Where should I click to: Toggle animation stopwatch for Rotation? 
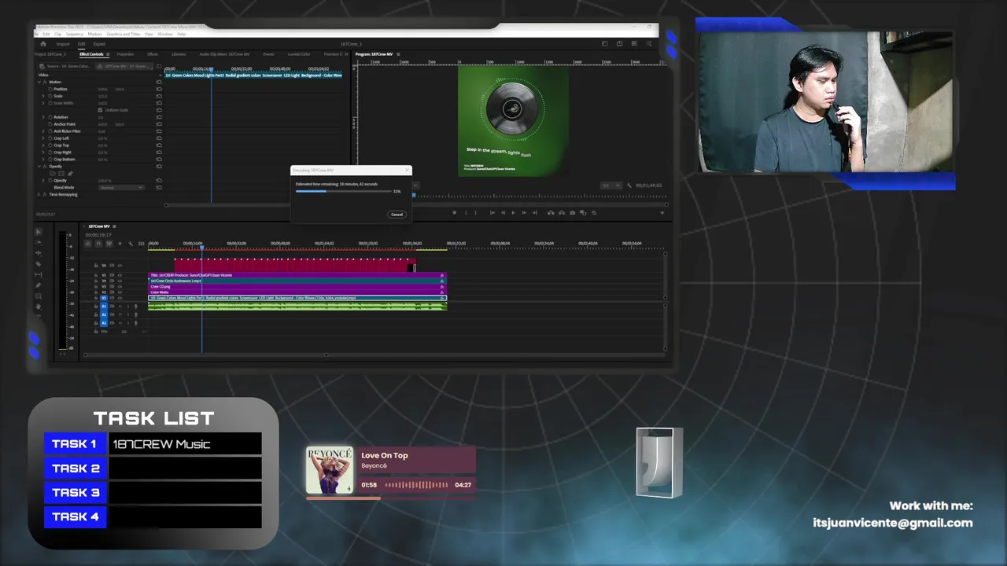pyautogui.click(x=50, y=117)
